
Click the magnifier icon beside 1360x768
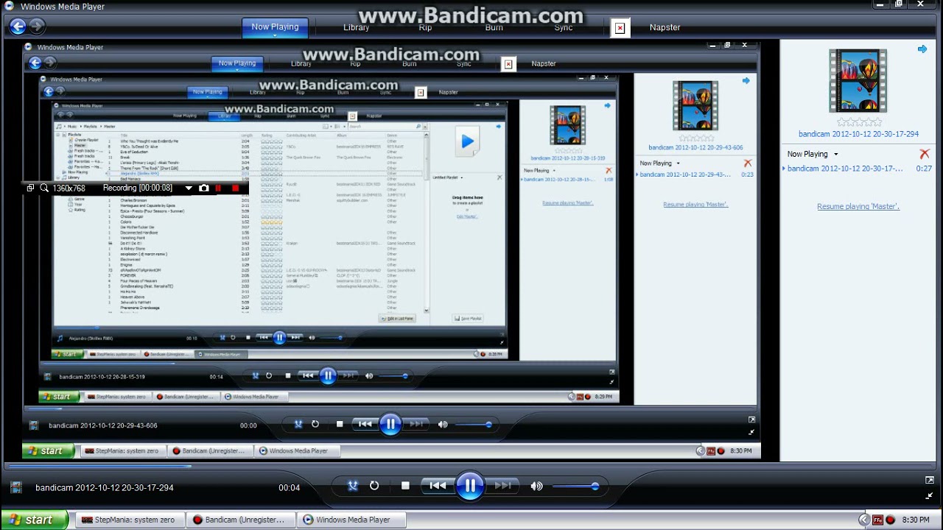[x=44, y=188]
